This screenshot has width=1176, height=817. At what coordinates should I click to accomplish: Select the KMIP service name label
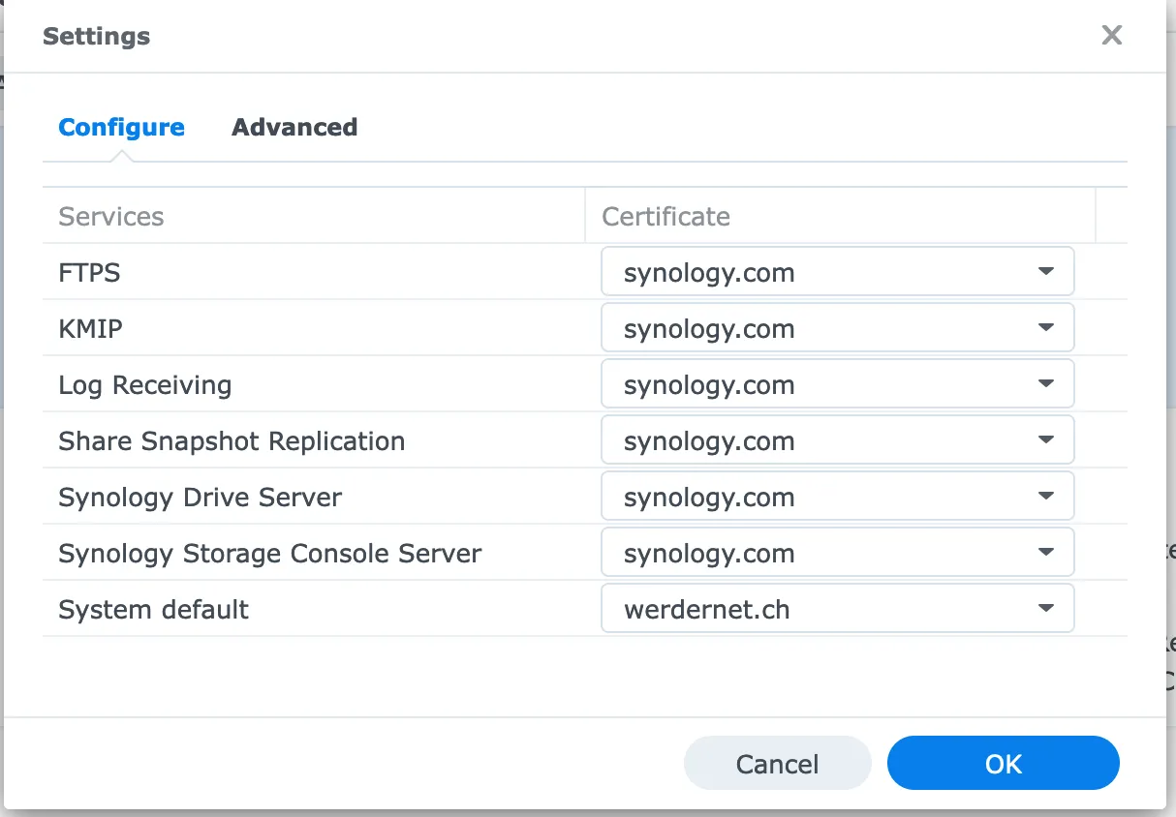coord(90,328)
